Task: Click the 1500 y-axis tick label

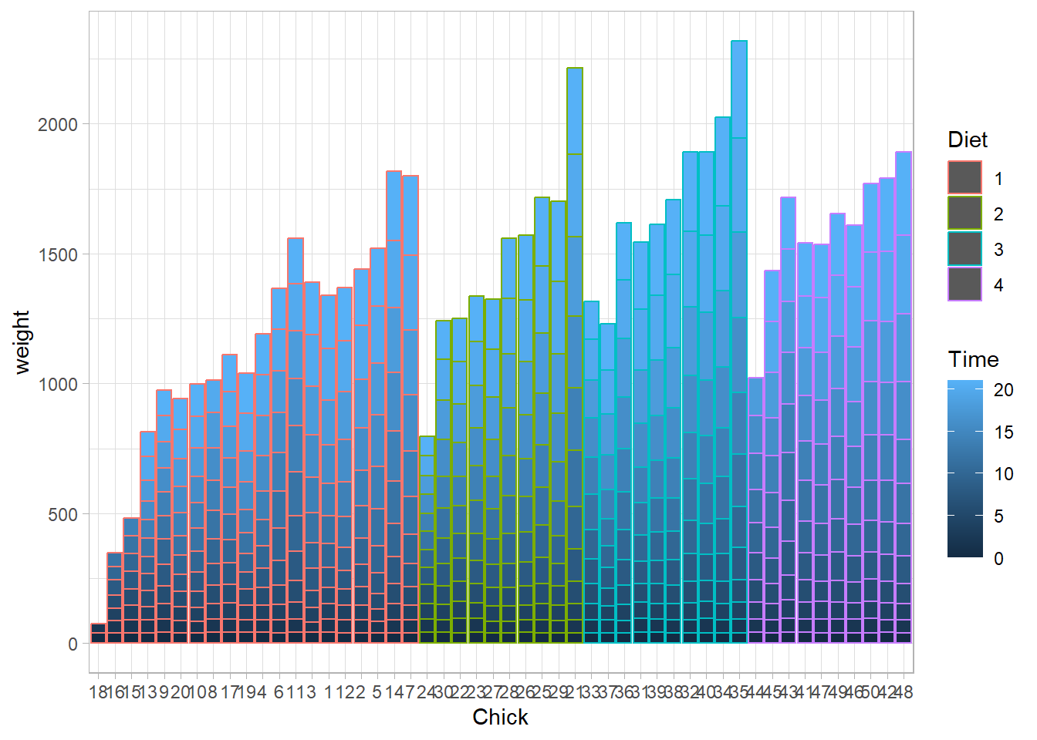Action: (x=58, y=254)
